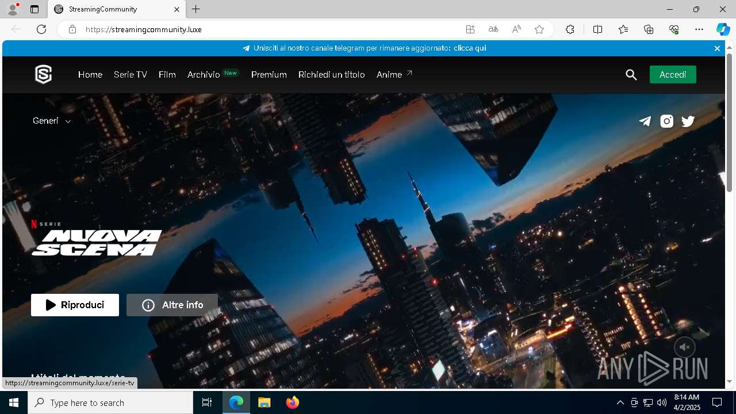Open File Explorer from taskbar
736x414 pixels.
click(264, 402)
